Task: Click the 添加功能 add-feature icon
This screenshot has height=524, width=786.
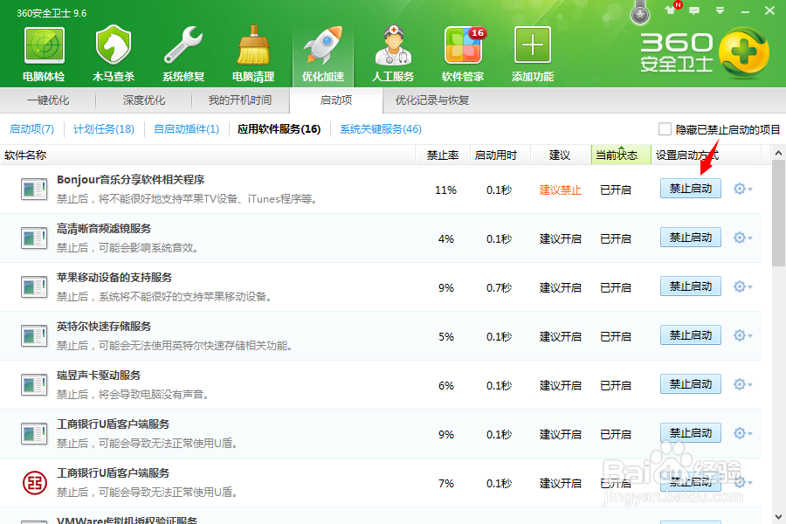Action: (531, 52)
